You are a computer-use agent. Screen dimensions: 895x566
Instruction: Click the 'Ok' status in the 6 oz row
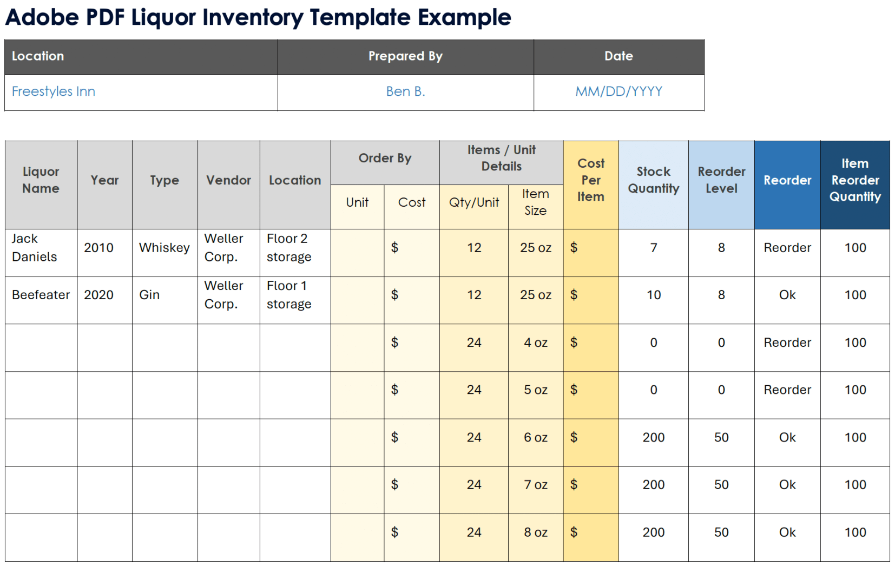(x=787, y=443)
